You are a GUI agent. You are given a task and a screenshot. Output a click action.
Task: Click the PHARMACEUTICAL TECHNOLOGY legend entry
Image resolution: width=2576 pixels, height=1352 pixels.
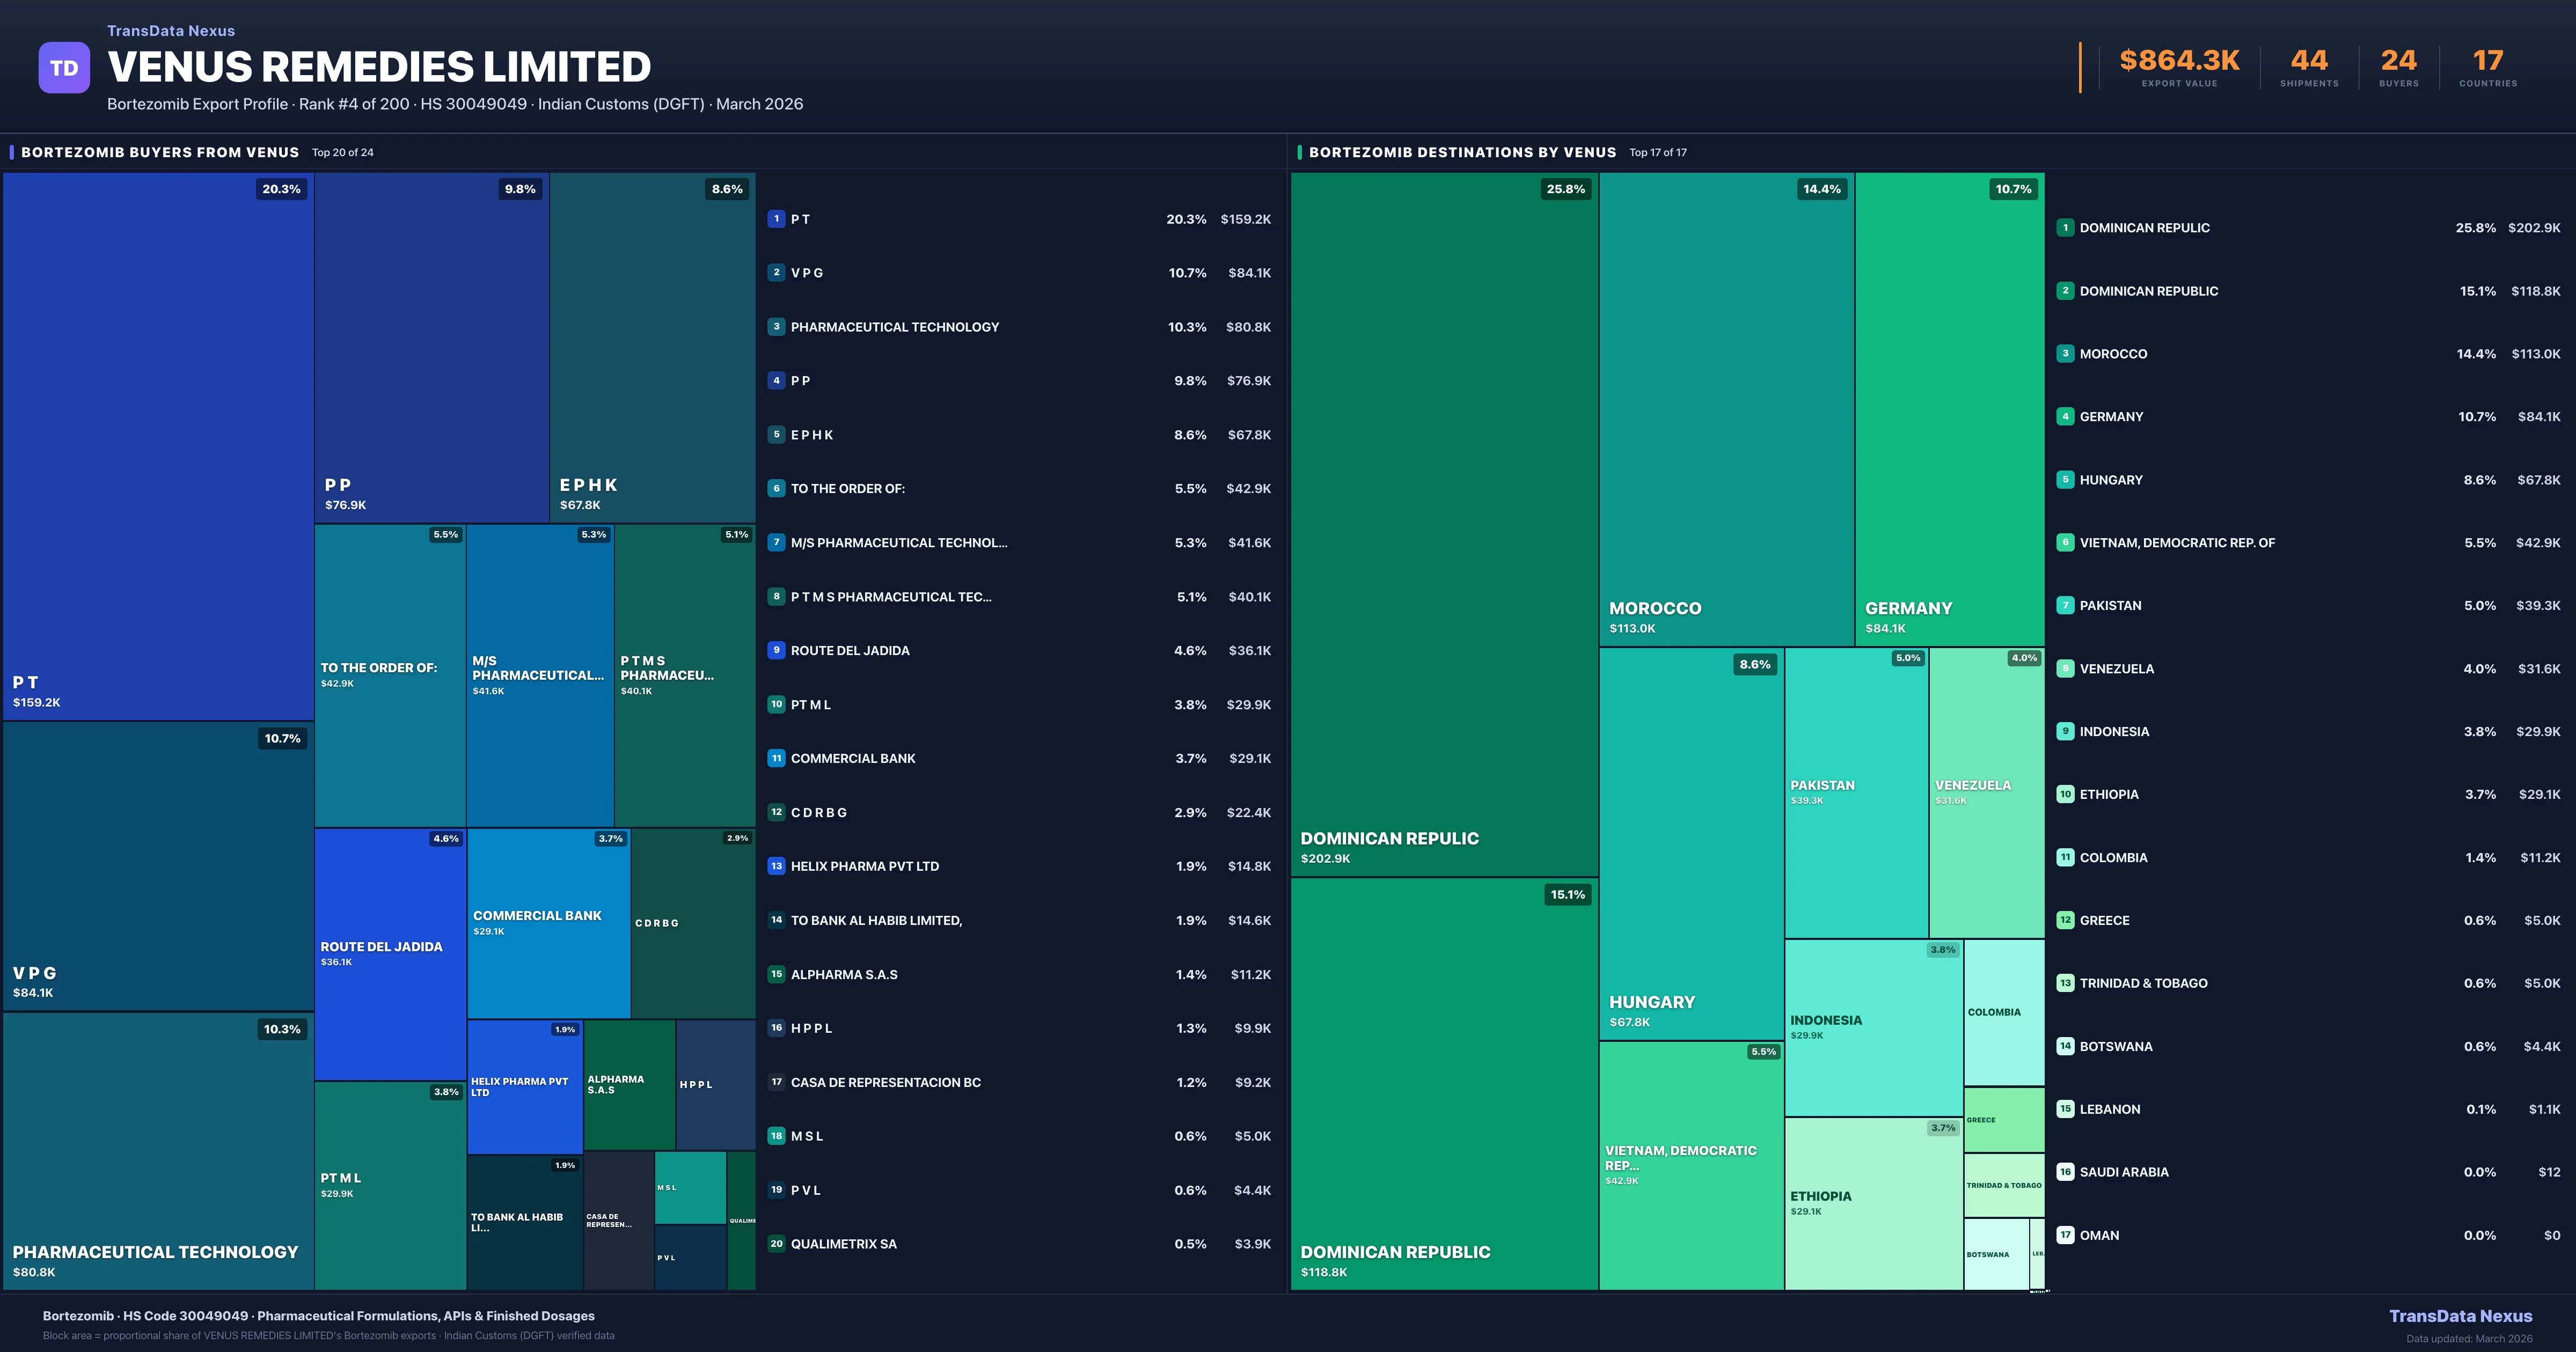pyautogui.click(x=894, y=327)
